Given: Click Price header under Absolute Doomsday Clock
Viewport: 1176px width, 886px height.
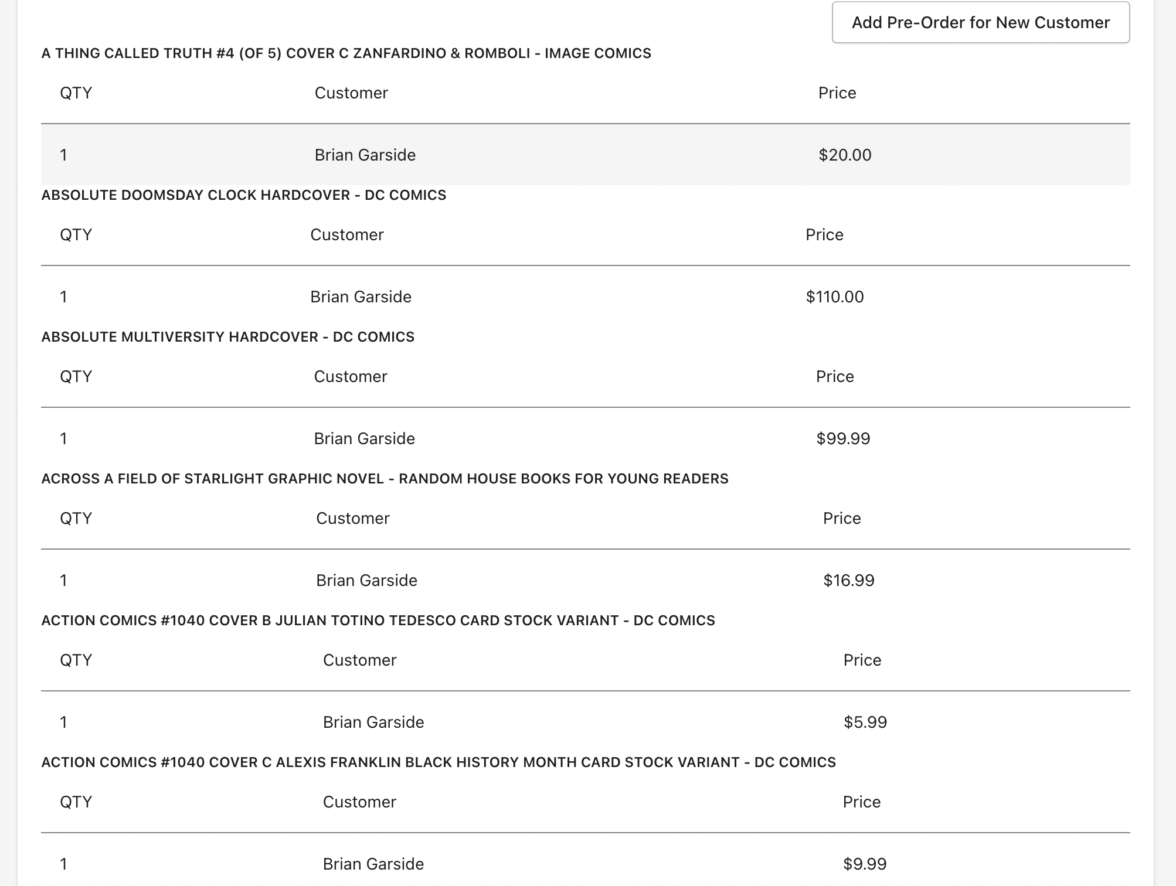Looking at the screenshot, I should [x=824, y=235].
